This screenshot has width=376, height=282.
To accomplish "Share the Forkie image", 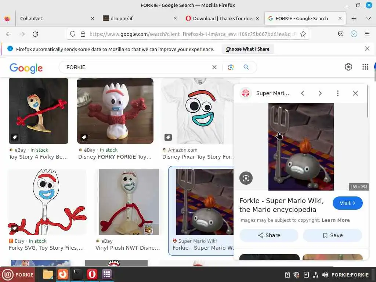I will [269, 235].
